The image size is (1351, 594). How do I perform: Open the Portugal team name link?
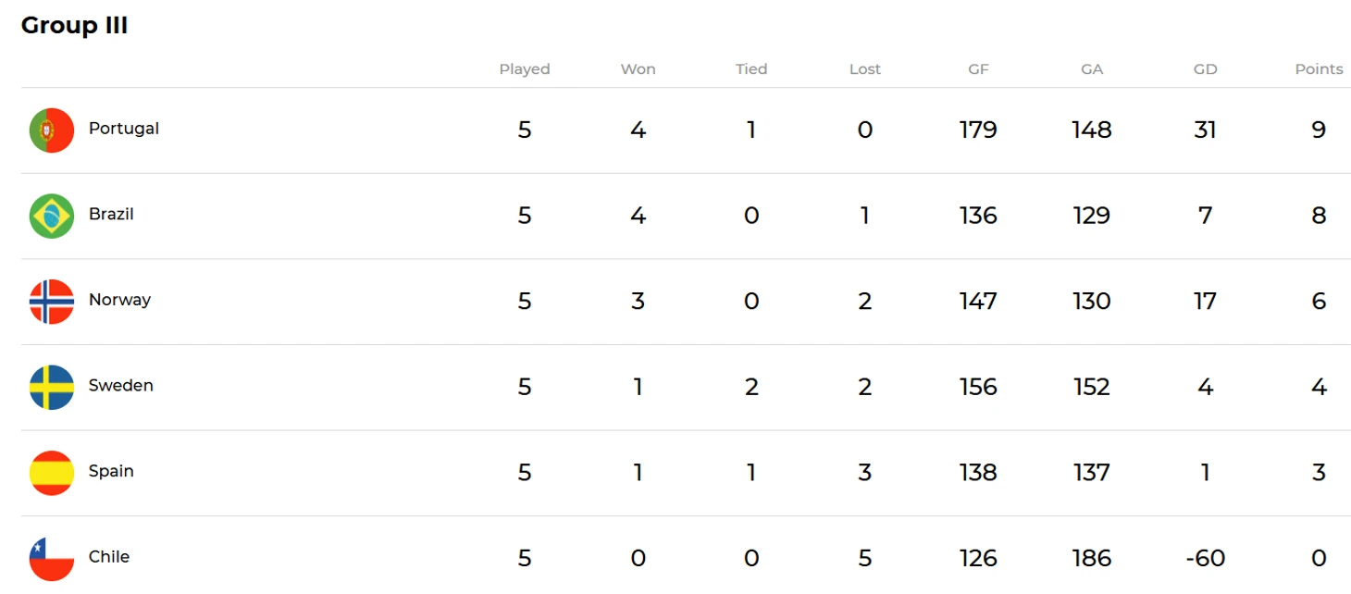coord(124,129)
